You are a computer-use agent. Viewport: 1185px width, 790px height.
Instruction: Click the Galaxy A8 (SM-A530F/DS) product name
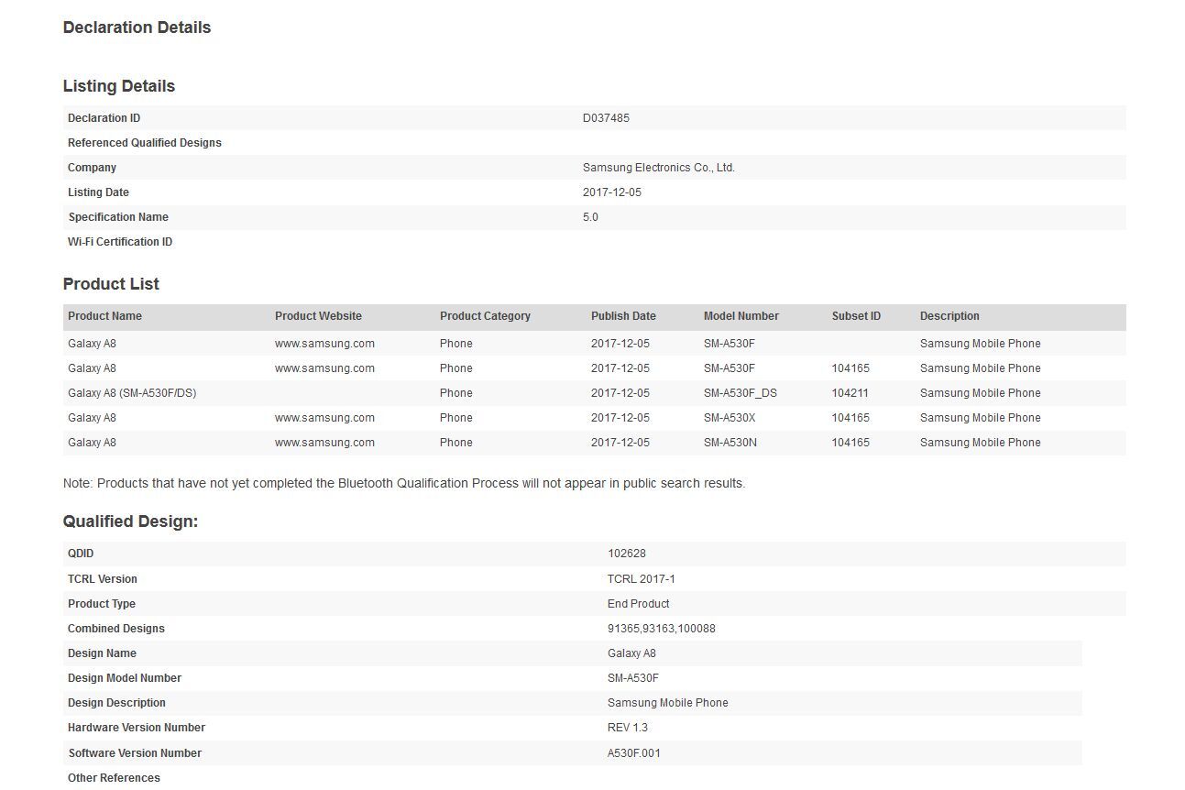click(132, 393)
